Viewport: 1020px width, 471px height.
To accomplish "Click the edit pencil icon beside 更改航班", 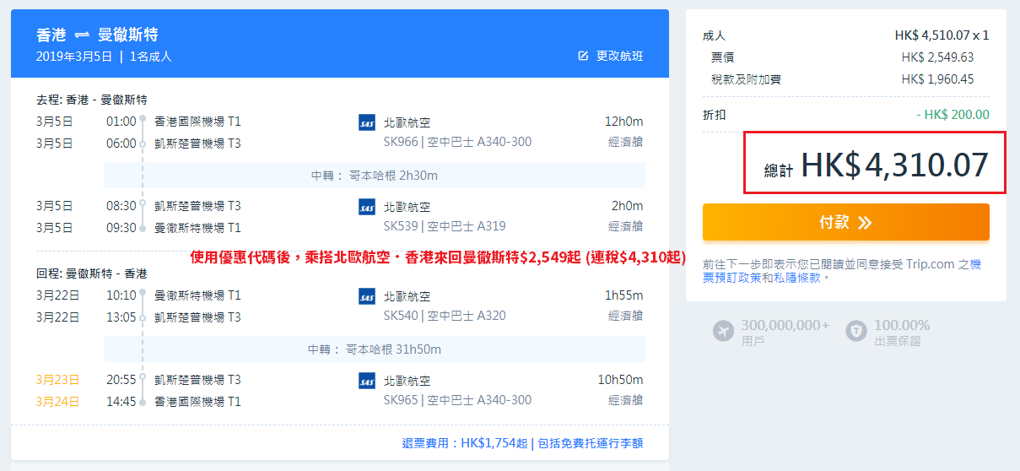I will click(x=583, y=56).
